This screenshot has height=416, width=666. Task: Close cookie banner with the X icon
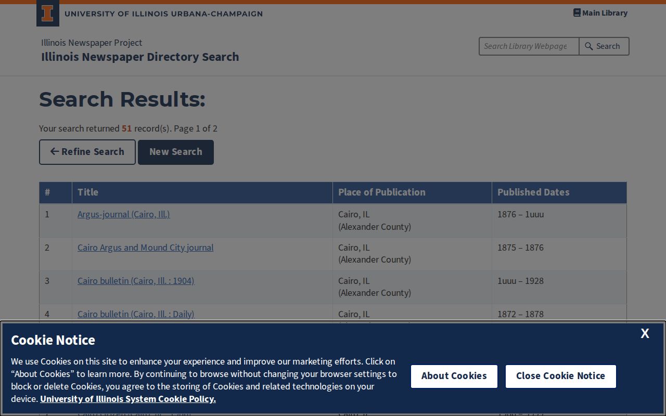(645, 334)
